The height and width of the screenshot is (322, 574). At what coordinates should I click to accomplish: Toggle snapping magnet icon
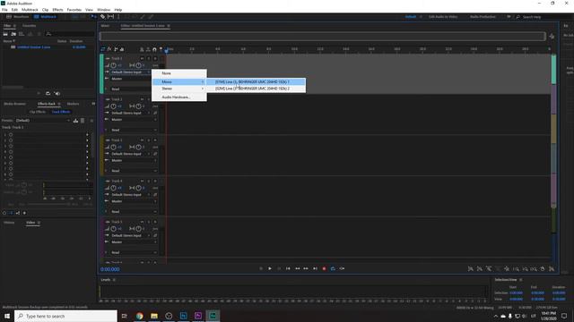tap(154, 49)
